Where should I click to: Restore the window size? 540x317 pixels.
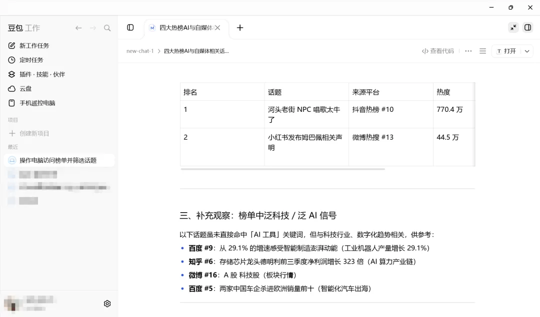(510, 7)
